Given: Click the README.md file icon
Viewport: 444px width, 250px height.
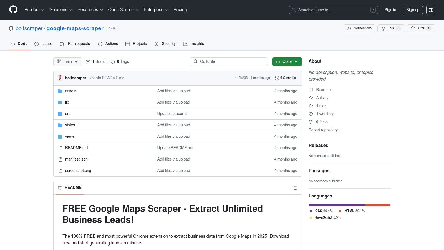Looking at the screenshot, I should (x=60, y=148).
